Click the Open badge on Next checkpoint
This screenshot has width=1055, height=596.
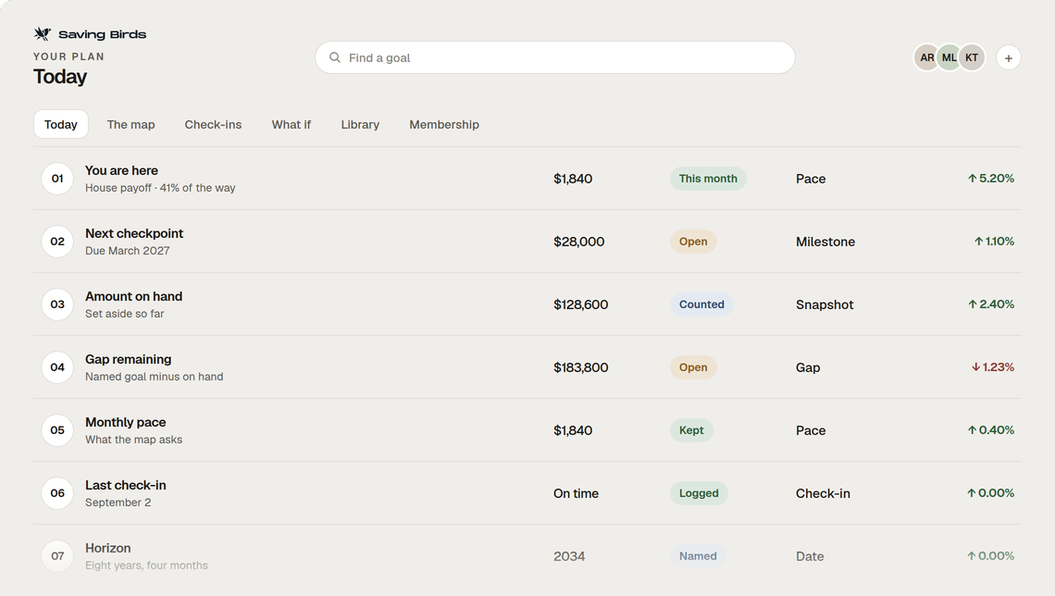[x=693, y=242]
